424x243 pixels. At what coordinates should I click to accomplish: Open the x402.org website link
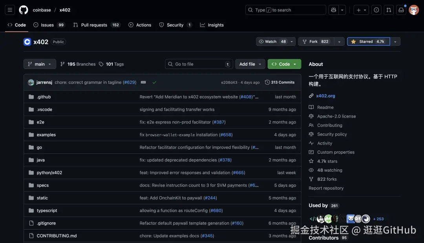pyautogui.click(x=325, y=96)
